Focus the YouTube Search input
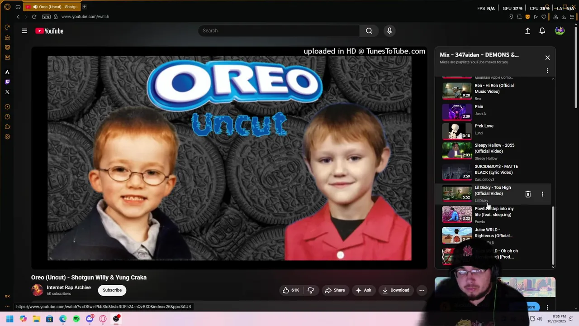Screen dimensions: 579x326 point(279,31)
